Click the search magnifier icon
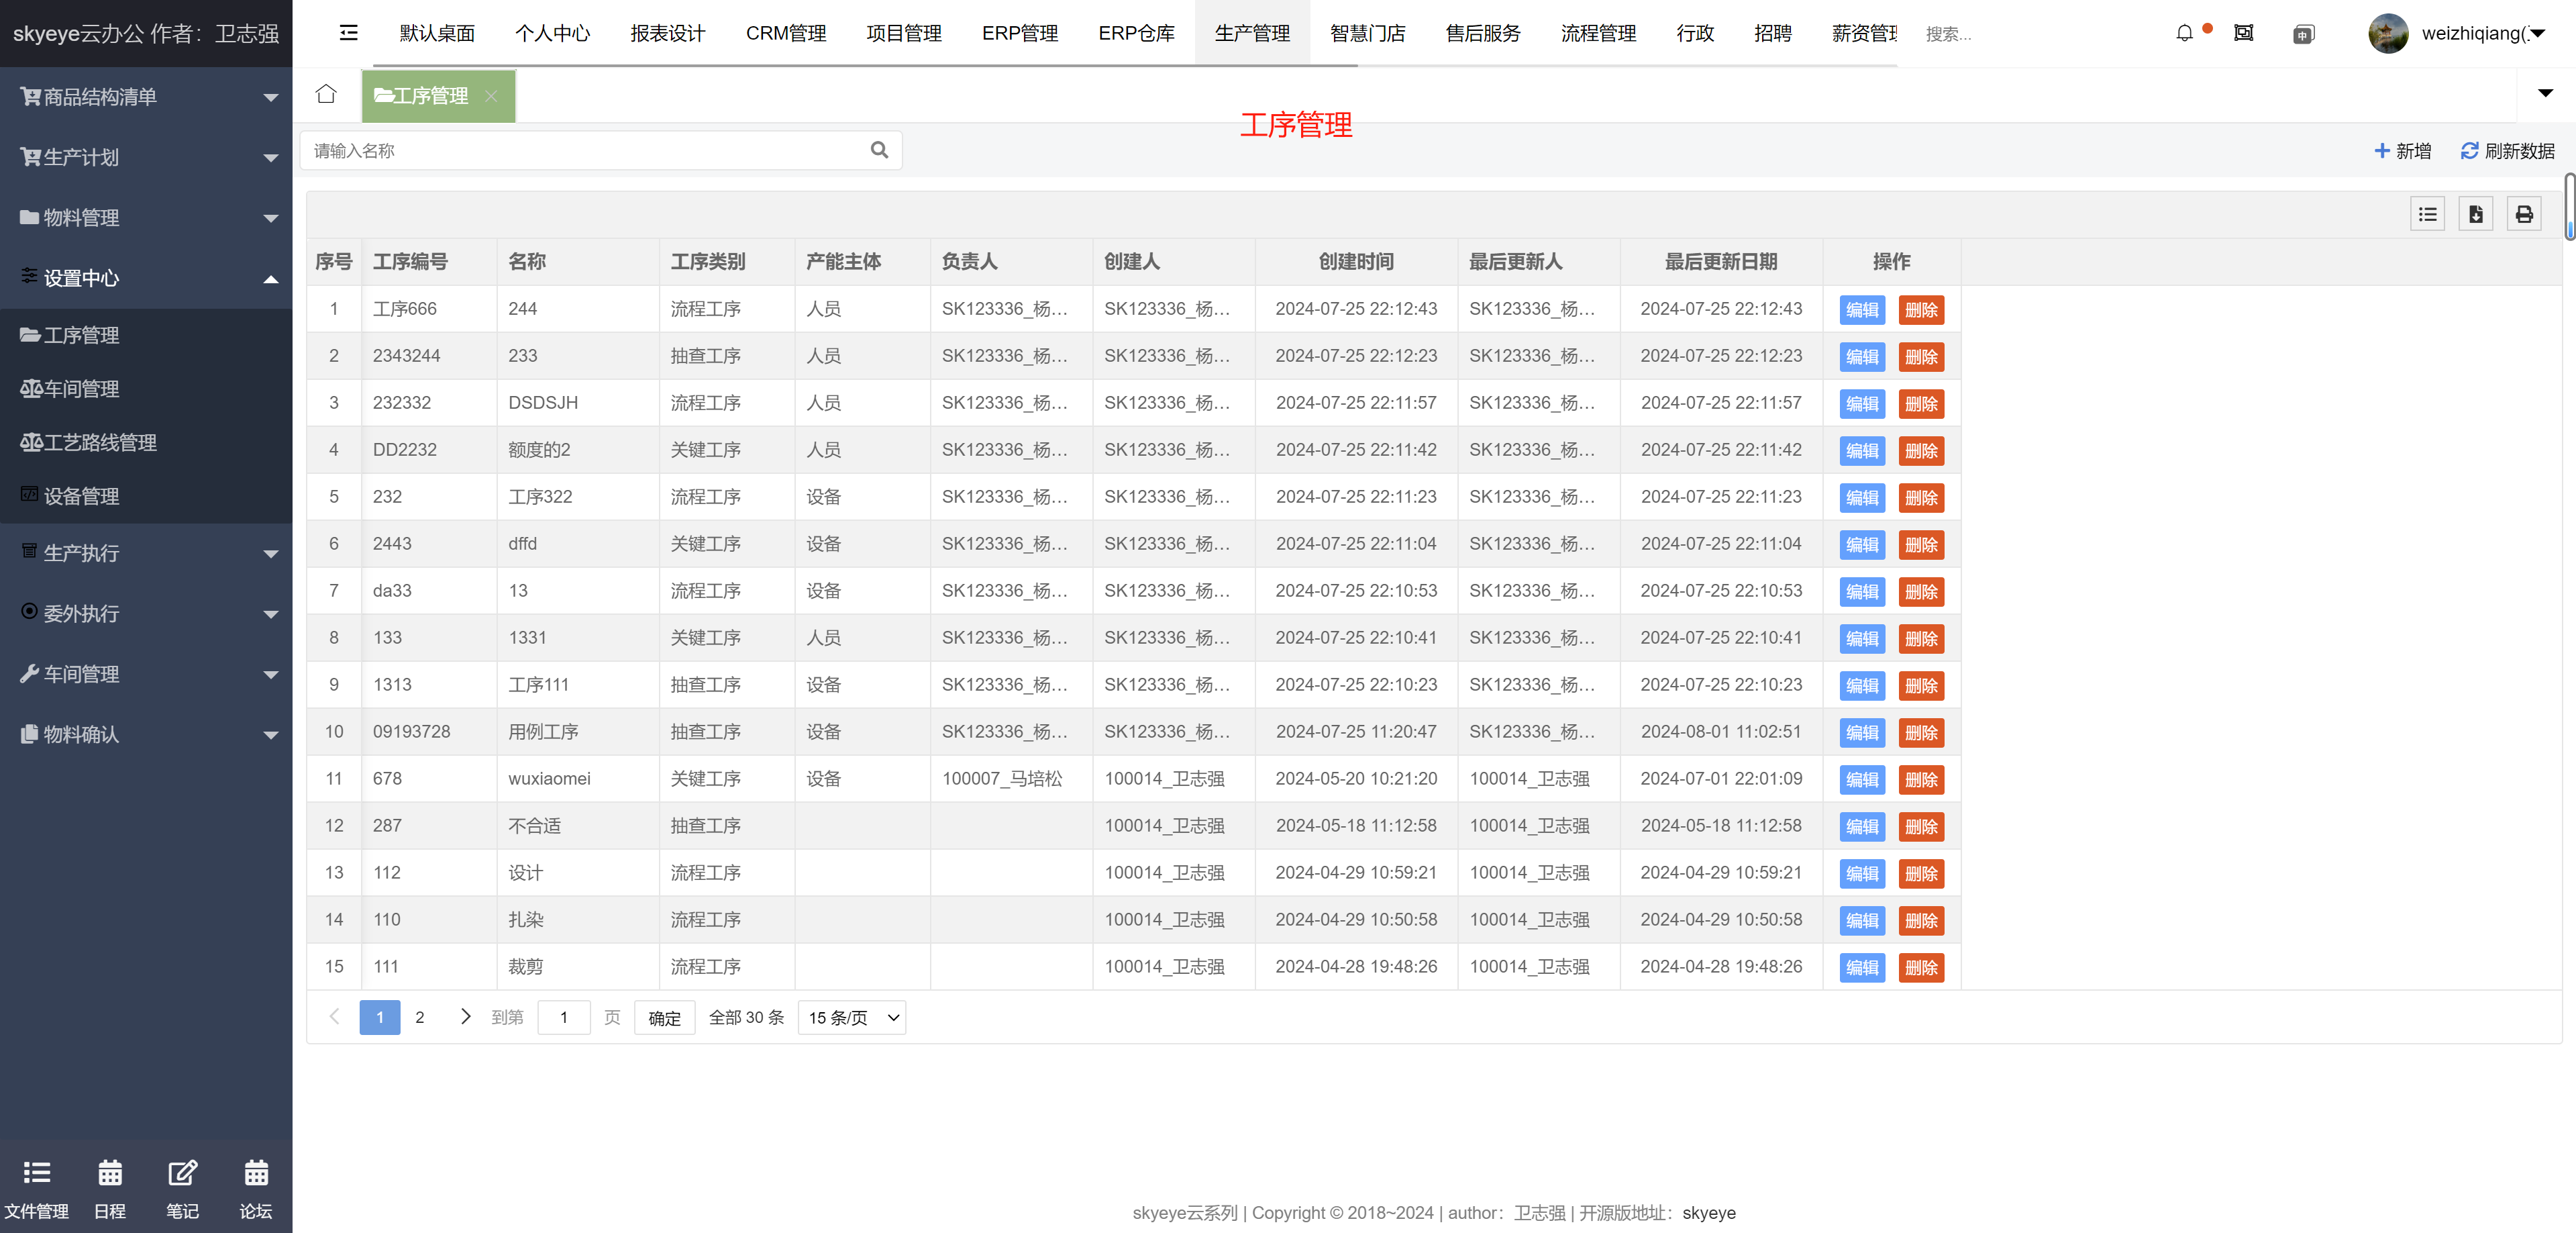This screenshot has height=1233, width=2576. tap(879, 150)
